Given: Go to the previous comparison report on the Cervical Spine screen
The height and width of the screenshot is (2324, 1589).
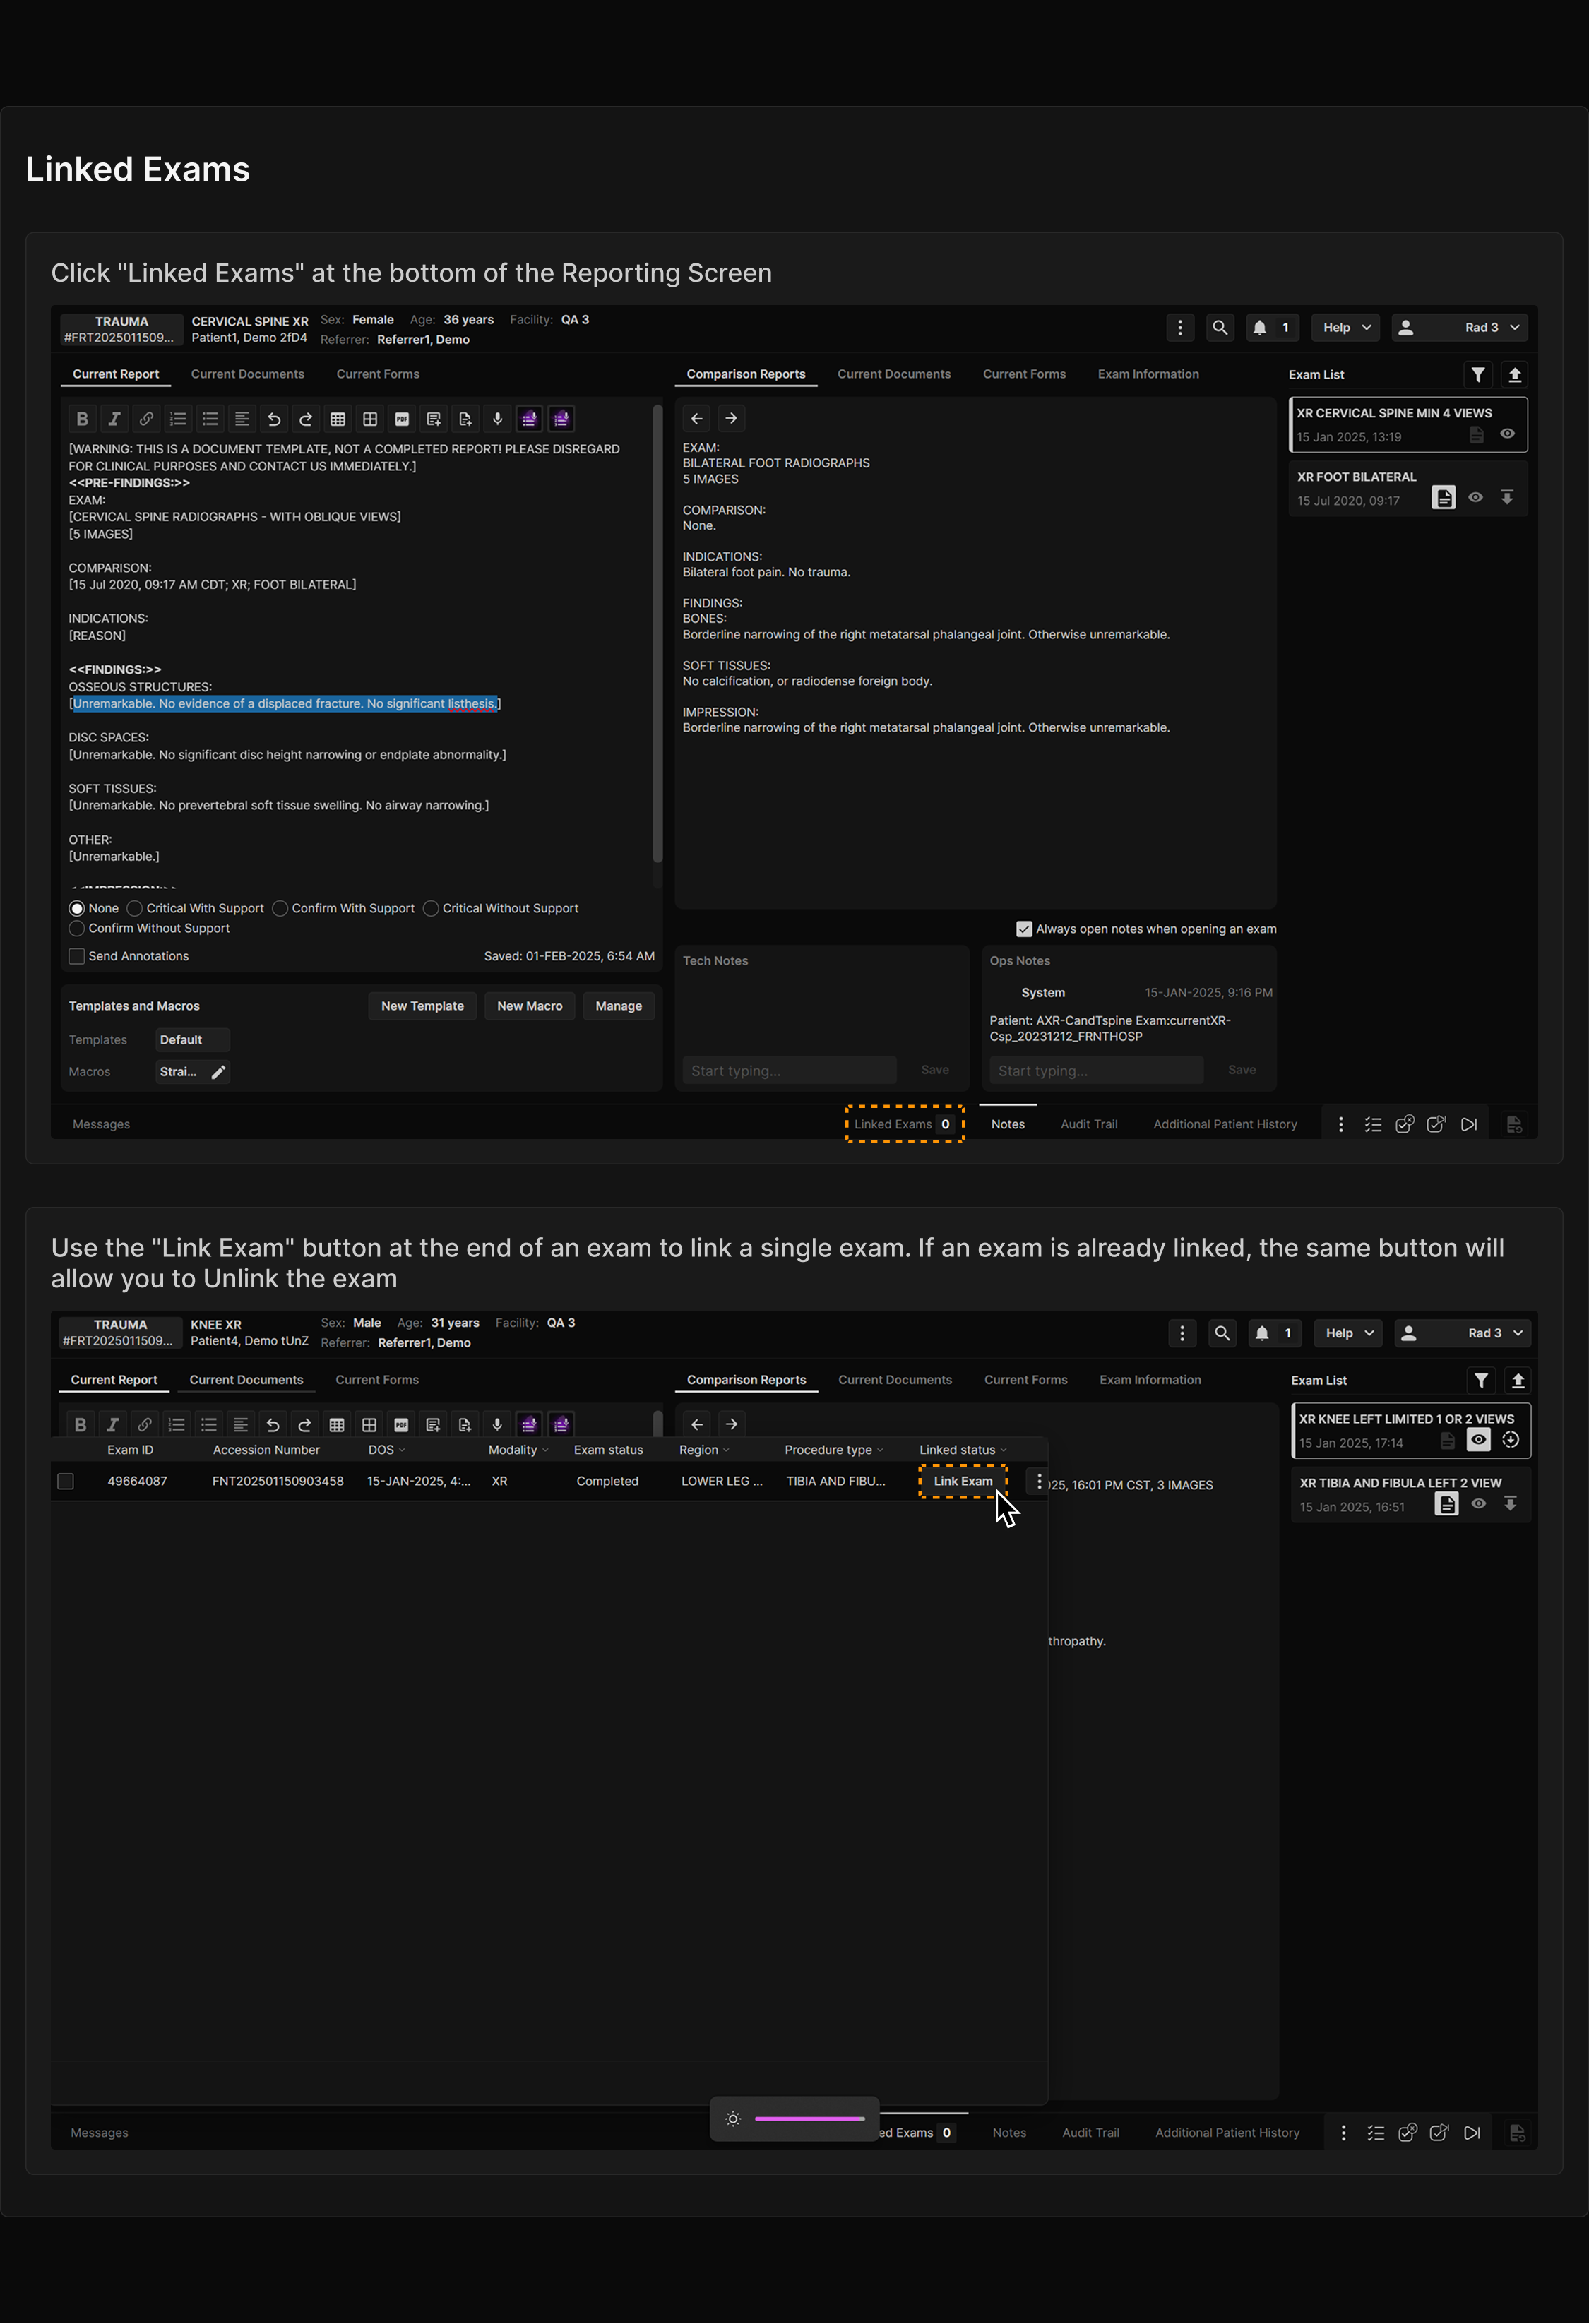Looking at the screenshot, I should pyautogui.click(x=697, y=419).
